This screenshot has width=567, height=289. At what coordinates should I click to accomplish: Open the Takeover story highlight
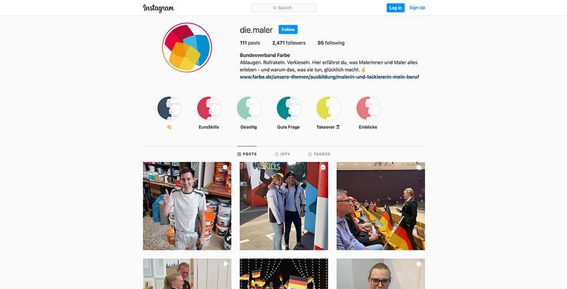pyautogui.click(x=328, y=108)
